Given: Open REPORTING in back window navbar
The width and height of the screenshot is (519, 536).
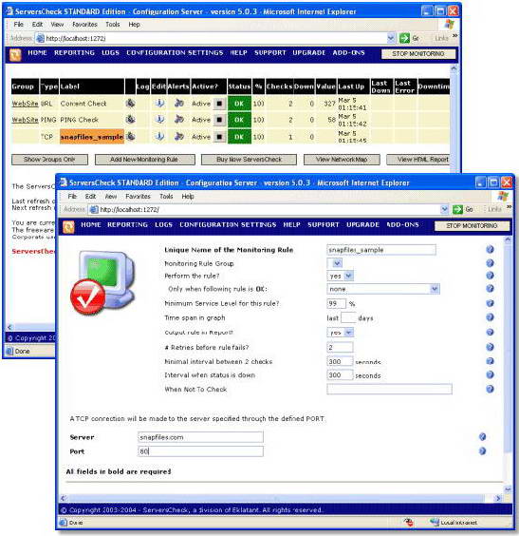Looking at the screenshot, I should 74,52.
